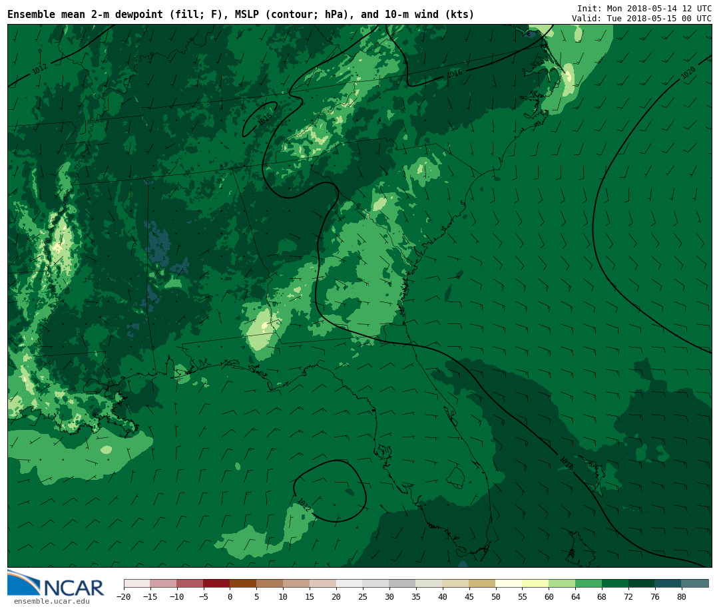This screenshot has width=719, height=609.
Task: Click the 40 colorbar tick label
Action: pos(443,596)
